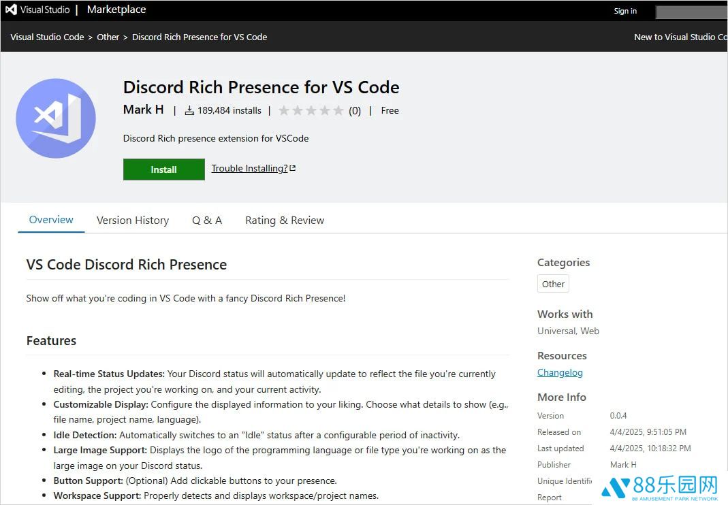Click the first star in the rating
728x505 pixels.
(x=284, y=110)
